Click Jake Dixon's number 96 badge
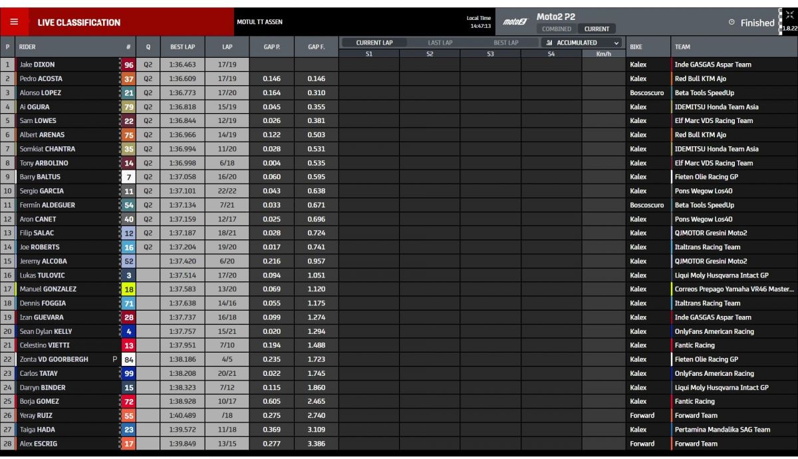 point(129,65)
